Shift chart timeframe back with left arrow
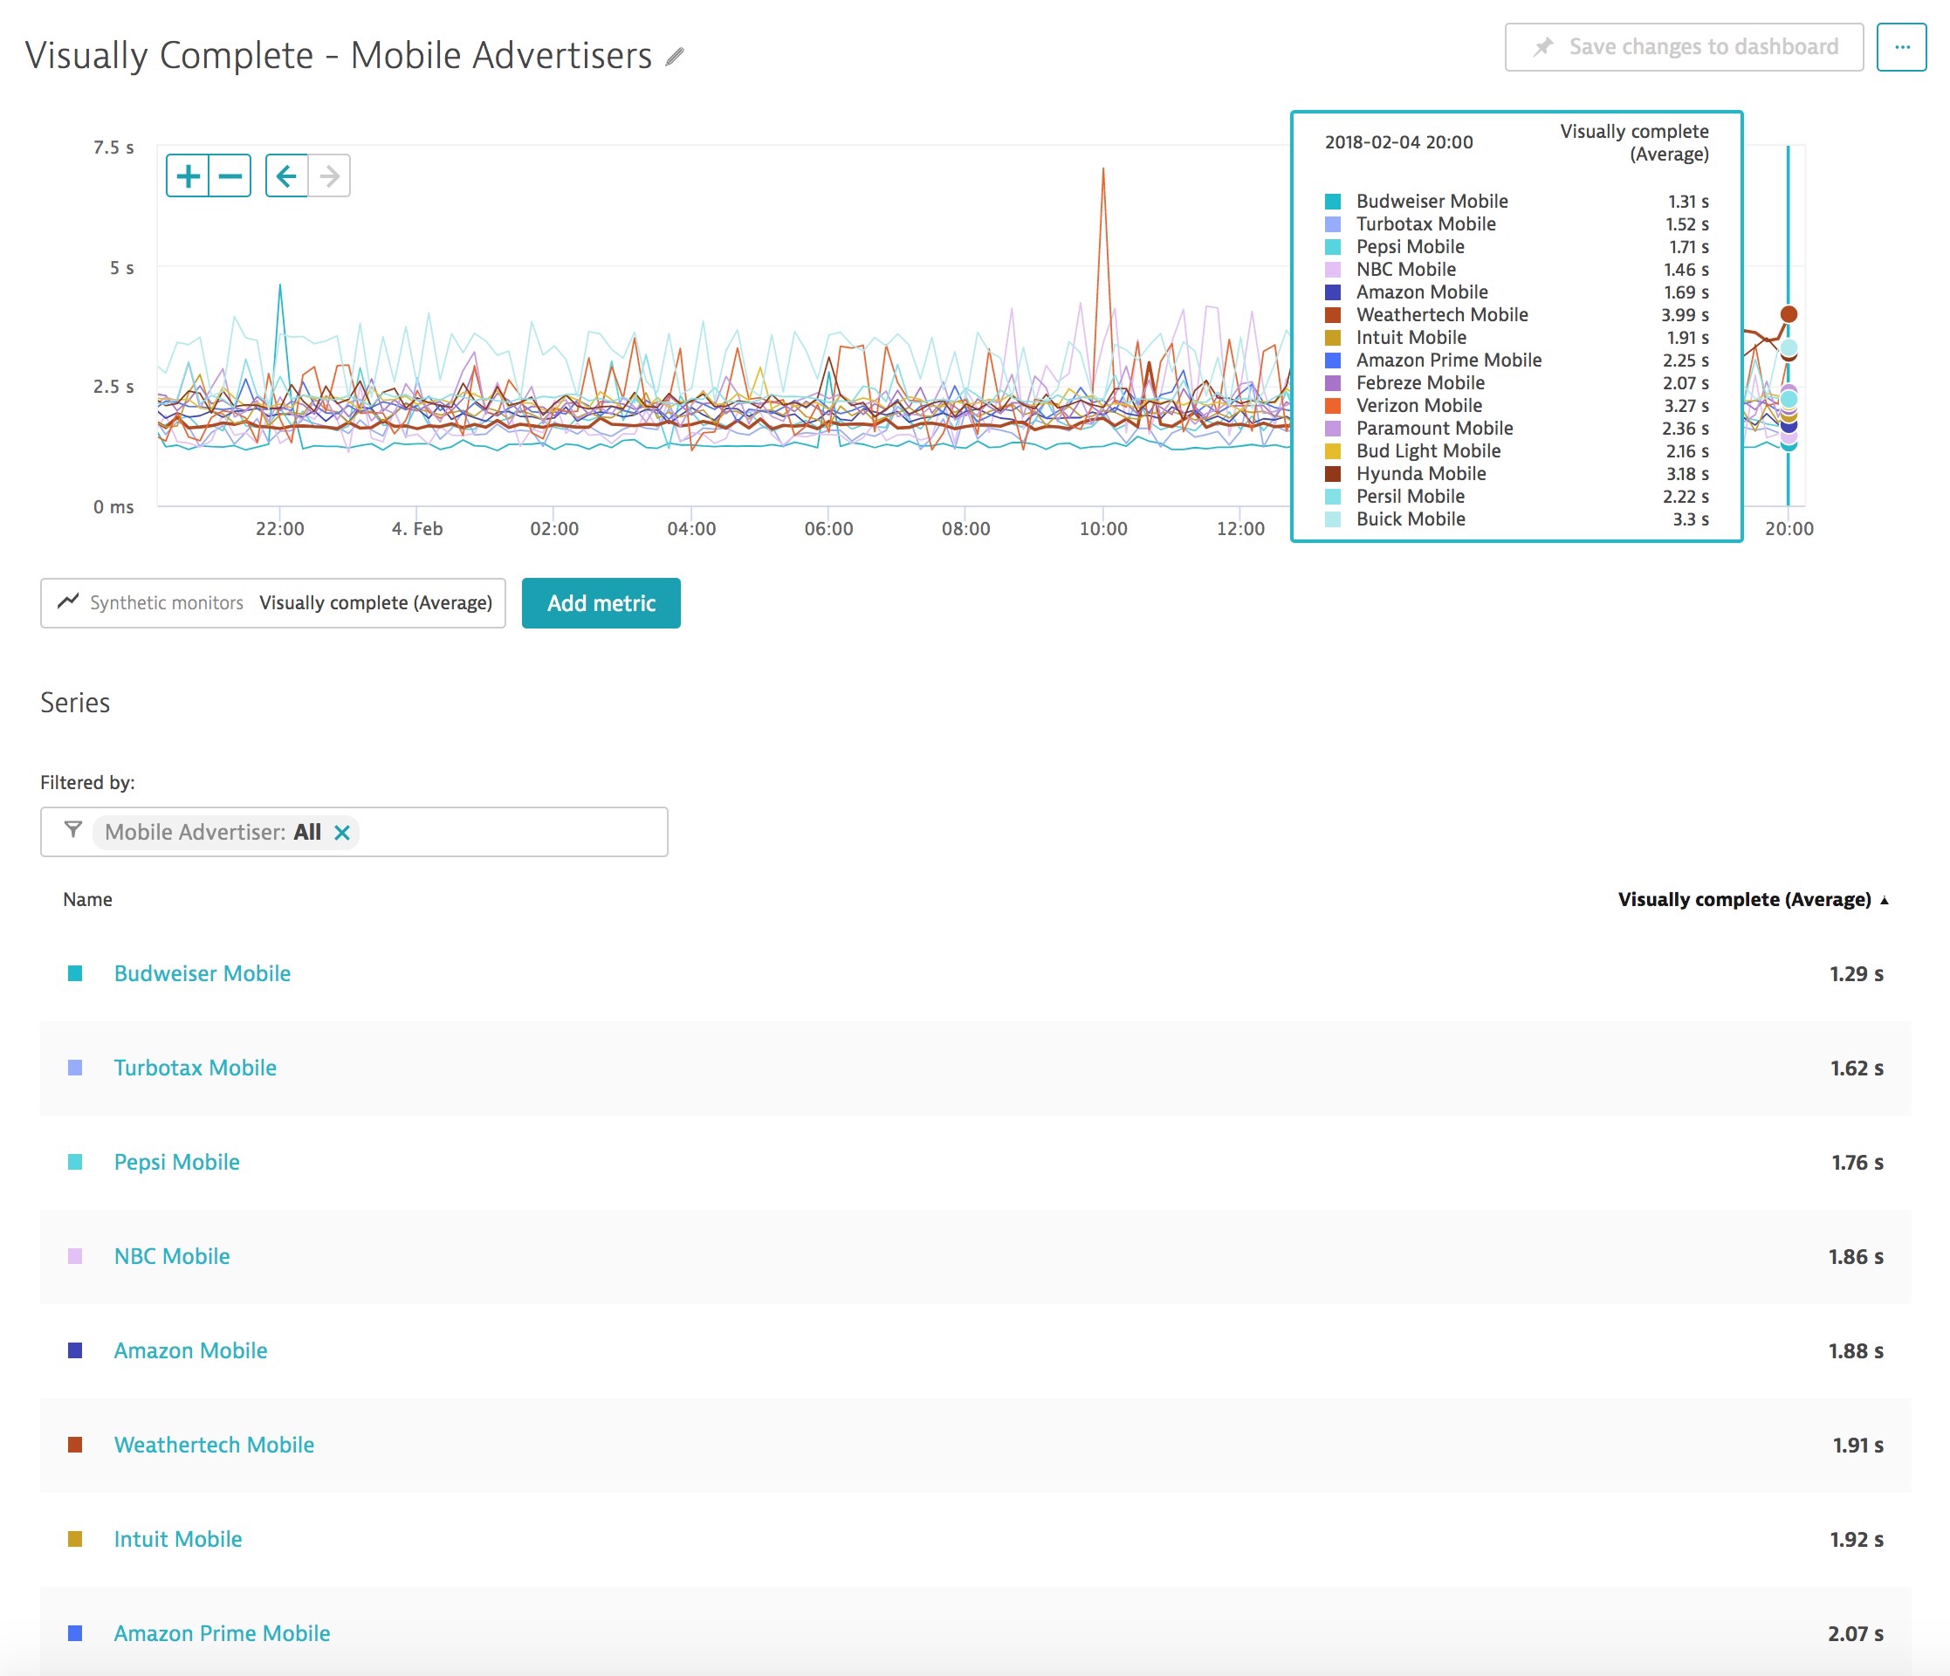Image resolution: width=1950 pixels, height=1676 pixels. pos(287,176)
